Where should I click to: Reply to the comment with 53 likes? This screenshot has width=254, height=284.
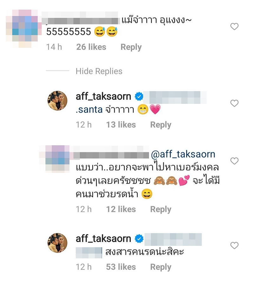(161, 267)
